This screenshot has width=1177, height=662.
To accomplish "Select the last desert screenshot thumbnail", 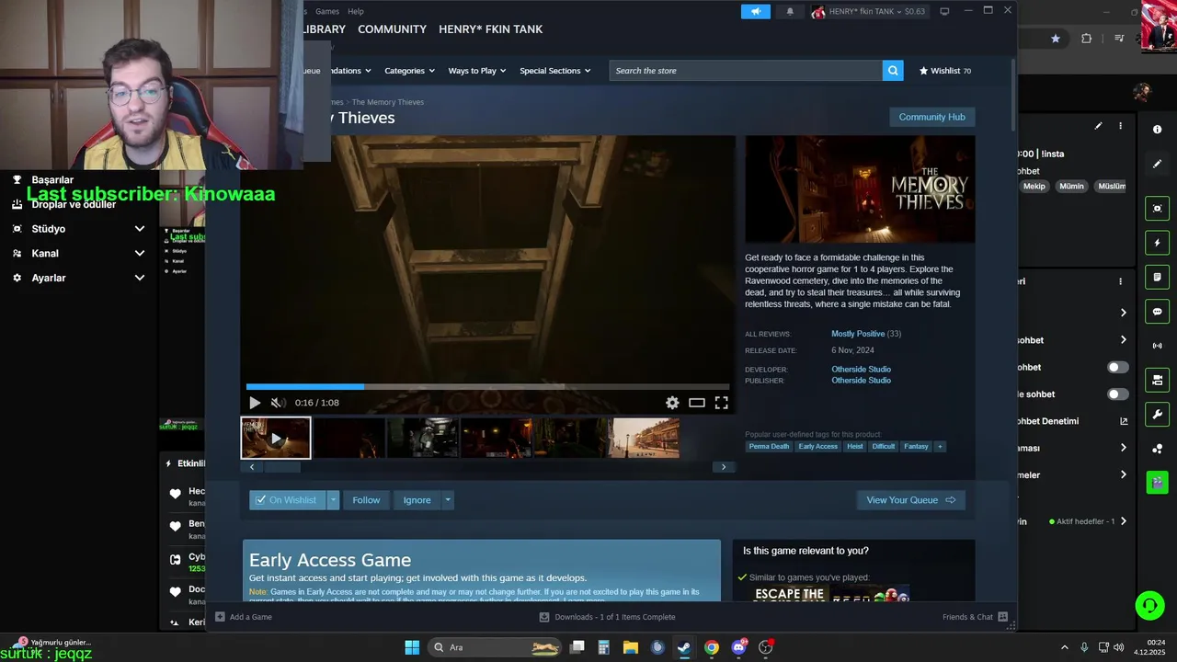I will pos(646,438).
